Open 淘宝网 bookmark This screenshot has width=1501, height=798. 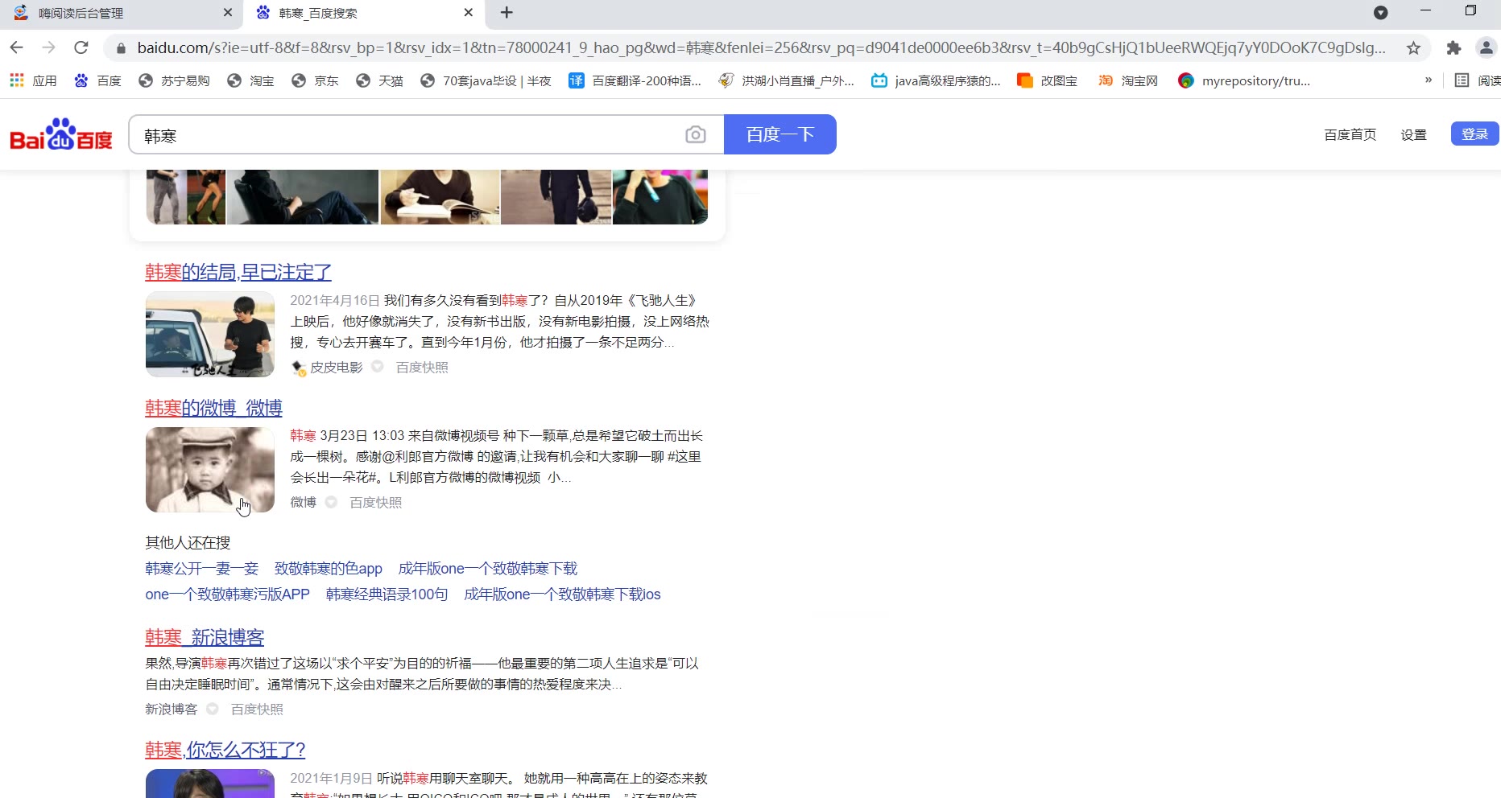pyautogui.click(x=1127, y=80)
